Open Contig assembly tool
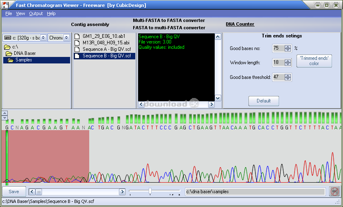Viewport: 343px width, 207px height. pyautogui.click(x=90, y=24)
